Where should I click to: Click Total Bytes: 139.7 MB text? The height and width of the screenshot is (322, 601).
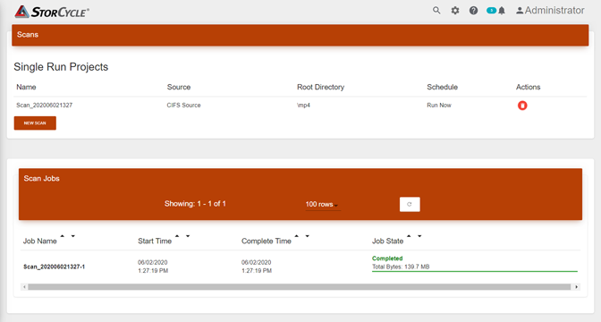coord(401,267)
